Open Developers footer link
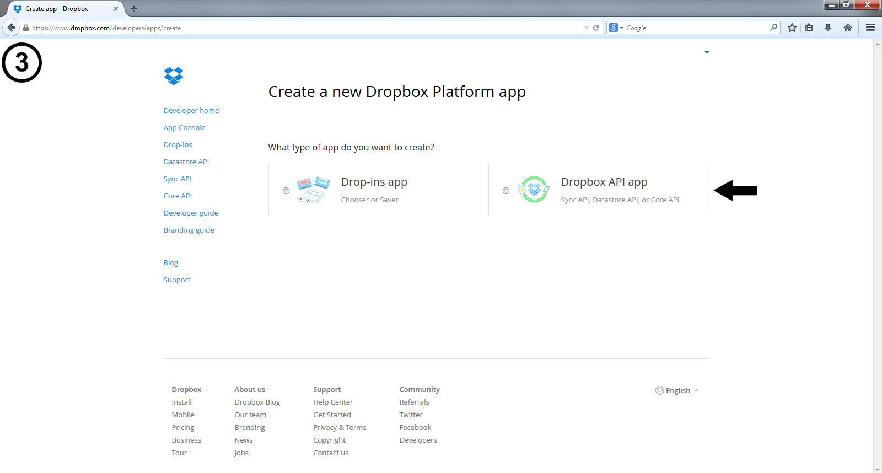The image size is (882, 473). point(418,440)
